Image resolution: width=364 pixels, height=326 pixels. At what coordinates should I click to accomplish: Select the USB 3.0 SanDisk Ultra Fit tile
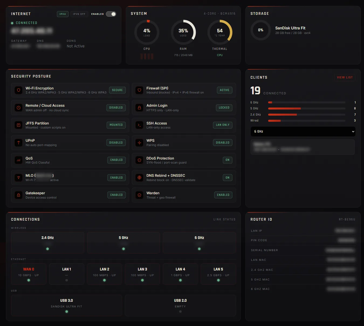pyautogui.click(x=67, y=306)
